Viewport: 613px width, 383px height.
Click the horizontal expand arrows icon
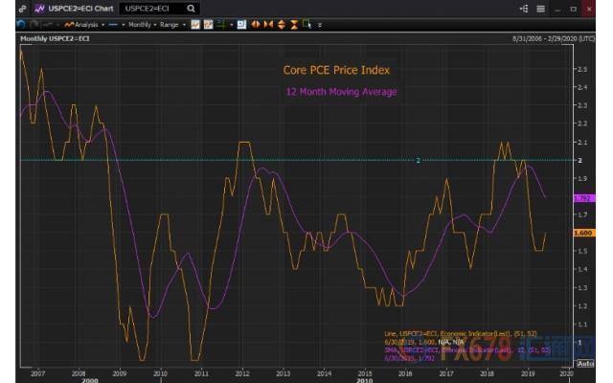point(255,23)
